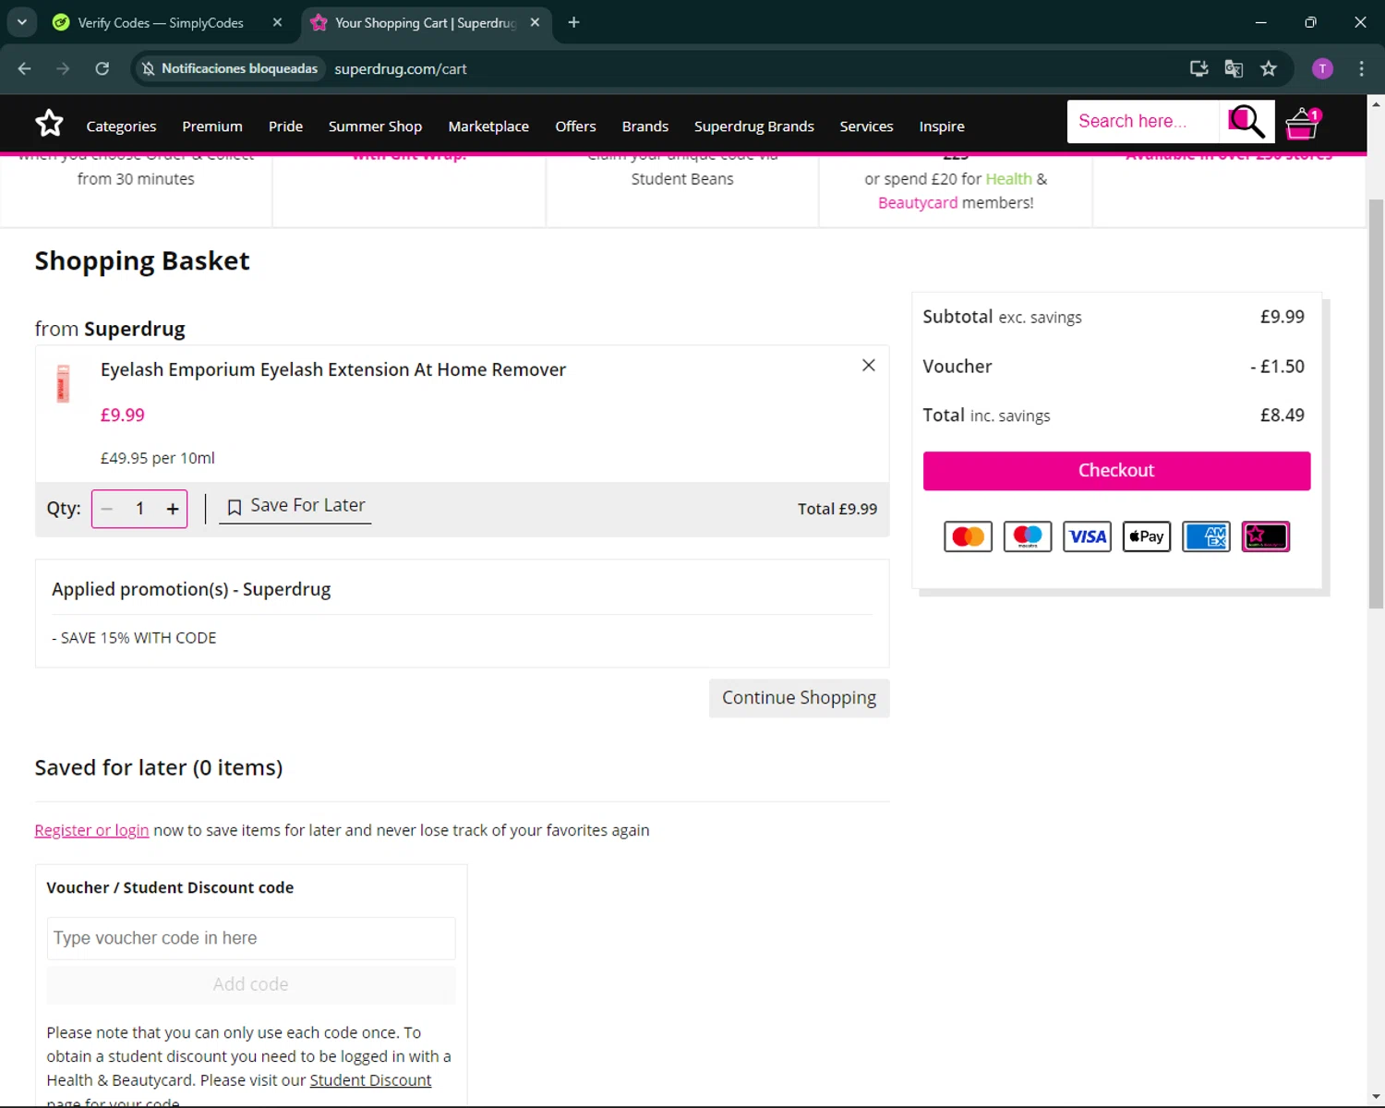This screenshot has height=1108, width=1385.
Task: Click the magnifying glass search icon
Action: 1246,122
